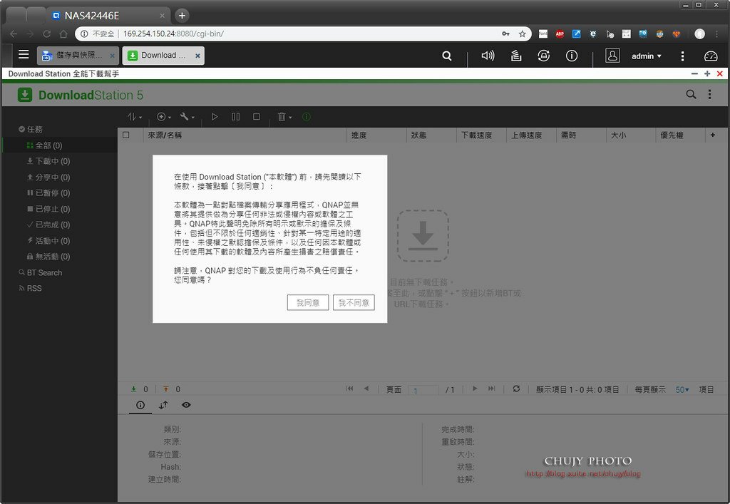Click the page number input field

(423, 389)
